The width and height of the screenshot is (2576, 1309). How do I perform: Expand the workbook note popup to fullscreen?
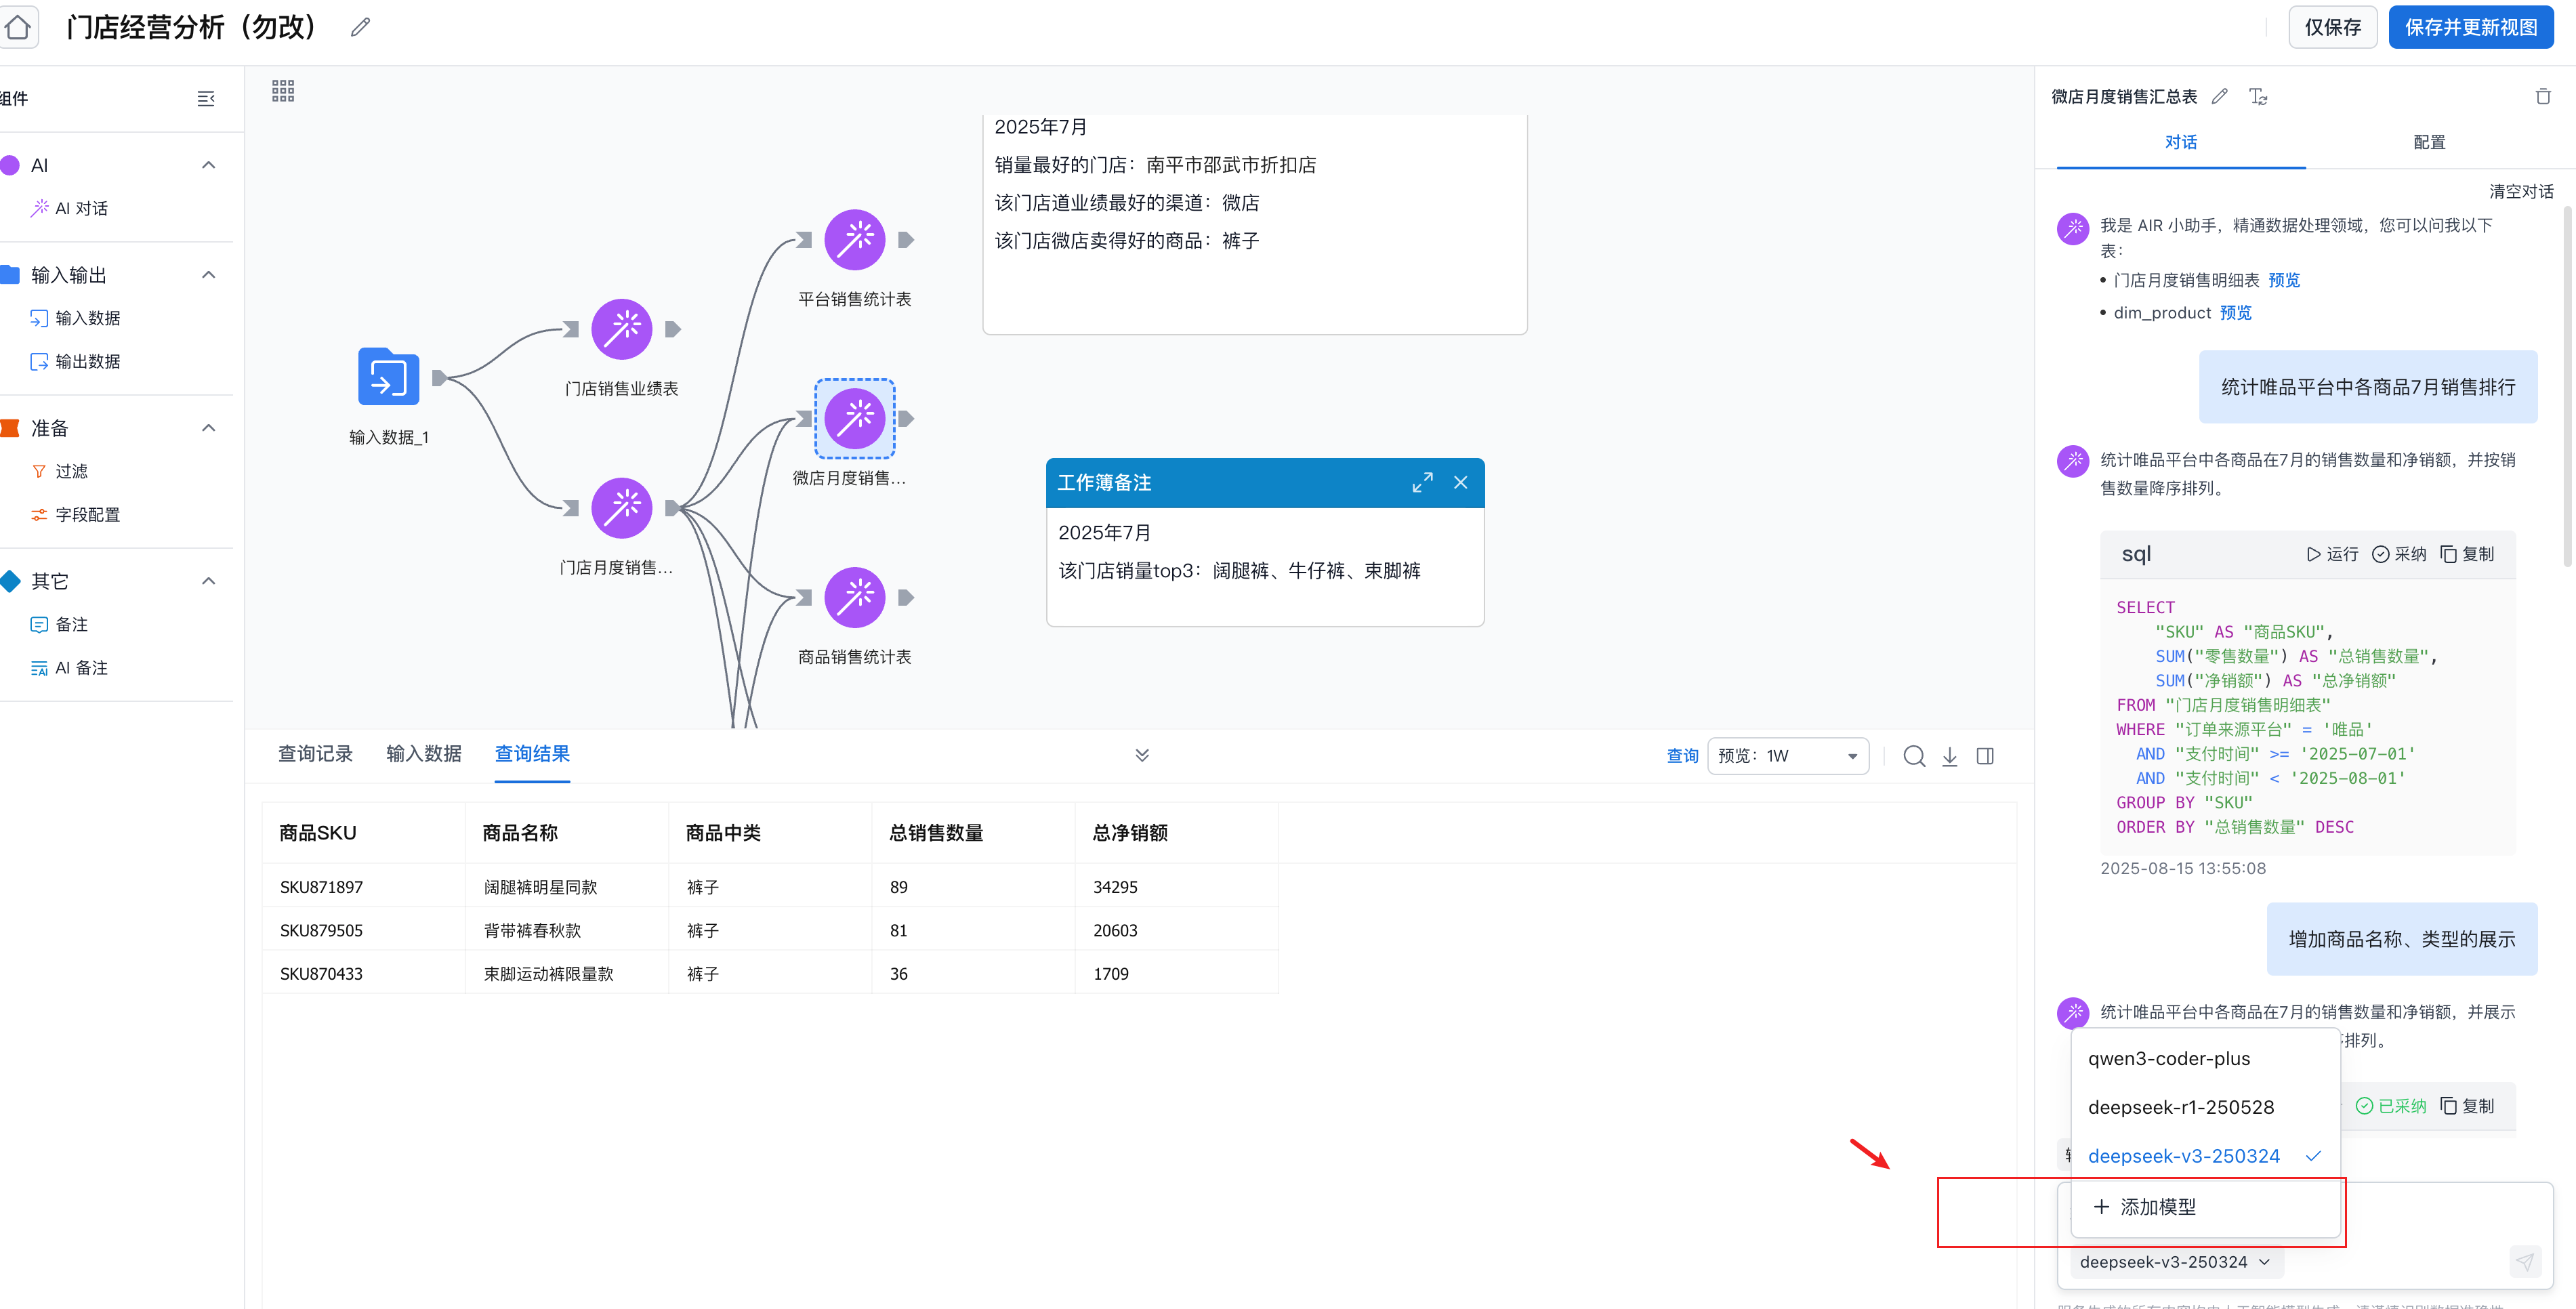(1422, 482)
